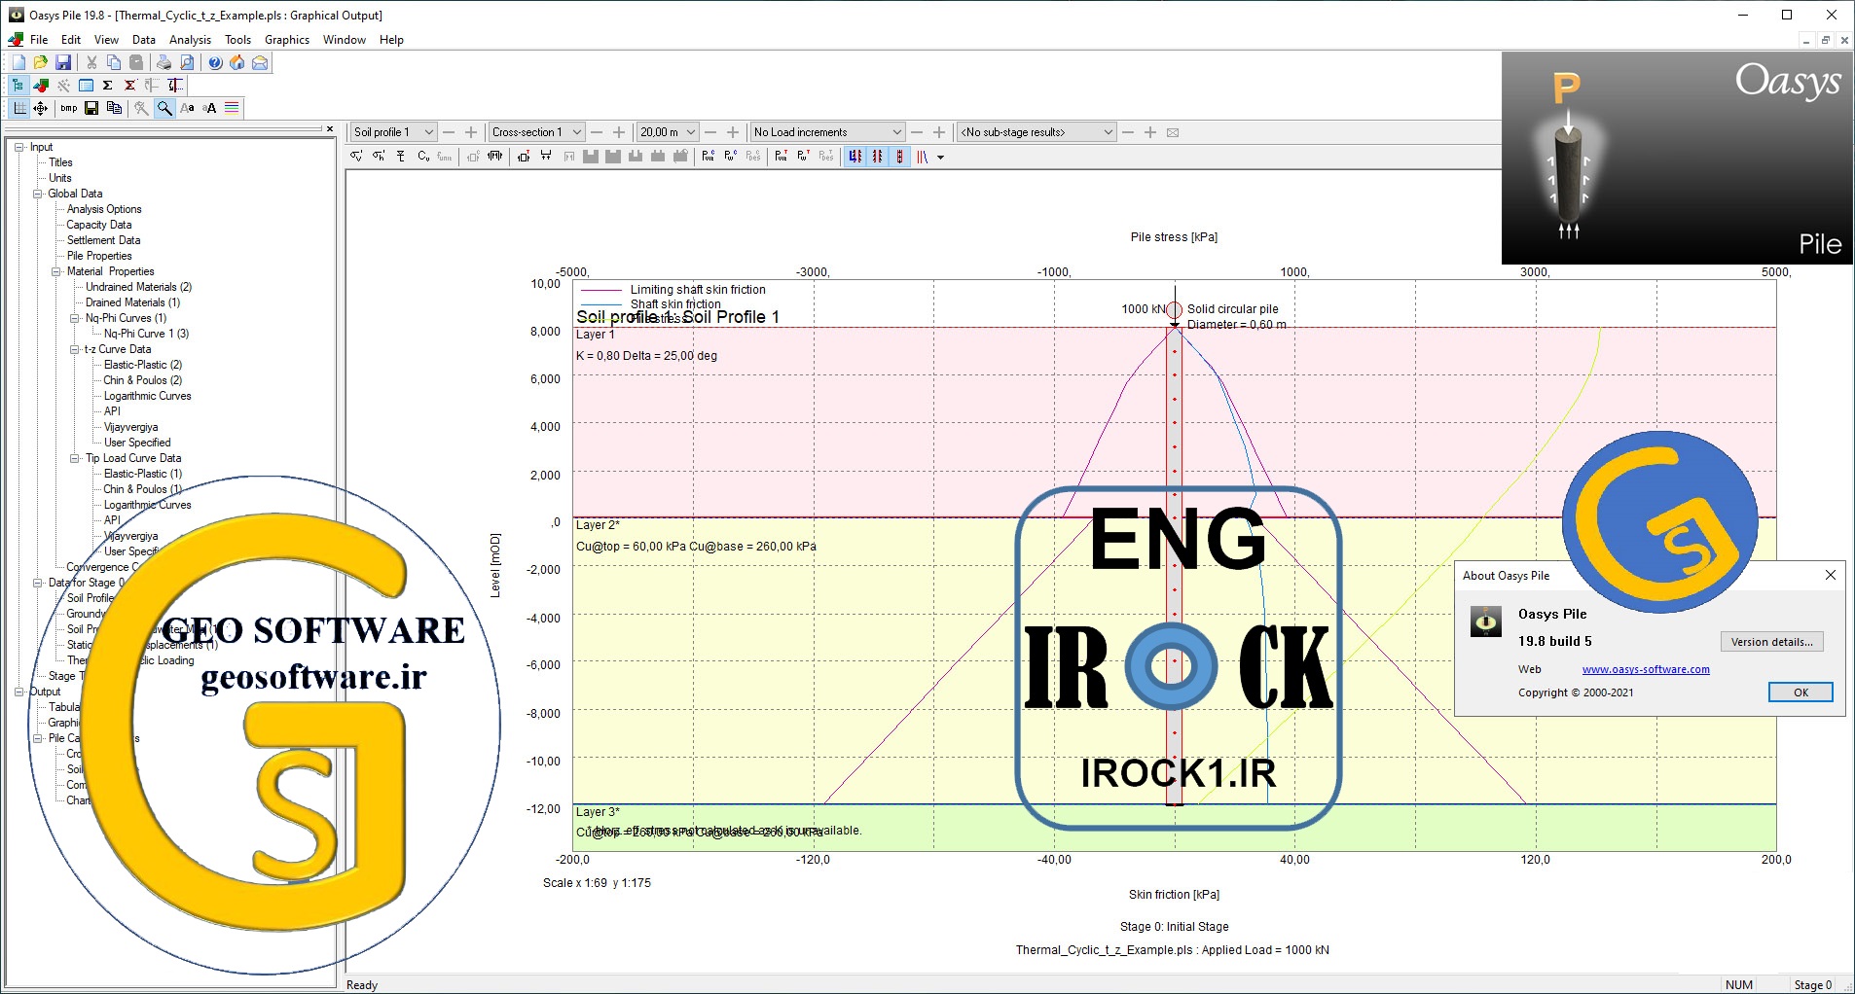
Task: Open the Soil profile 1 dropdown
Action: pos(393,132)
